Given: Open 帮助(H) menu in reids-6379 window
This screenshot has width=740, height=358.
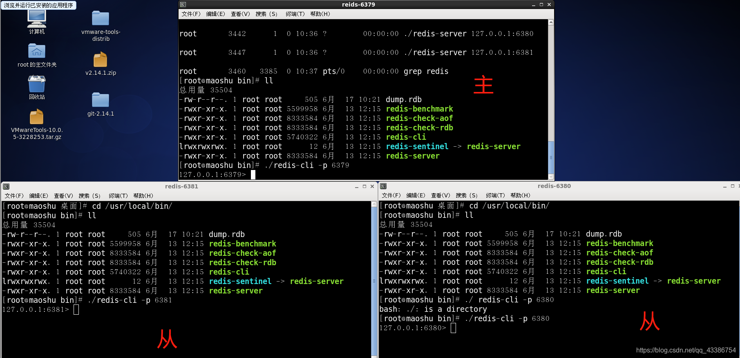Looking at the screenshot, I should click(x=320, y=14).
